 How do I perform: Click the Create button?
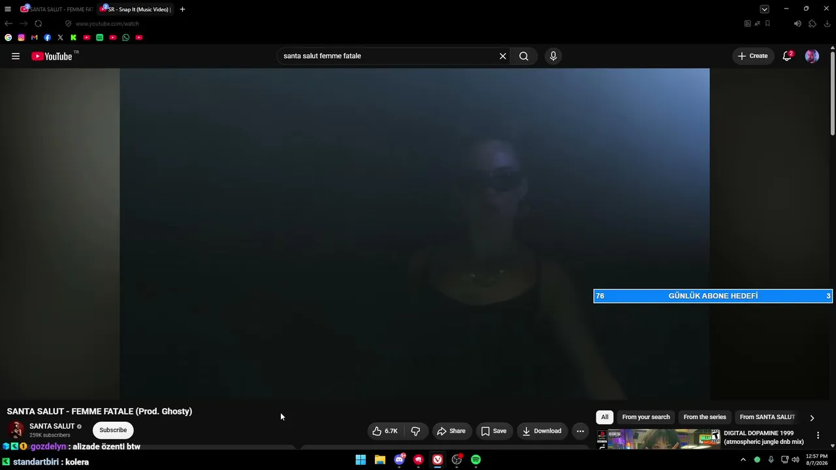(x=753, y=56)
